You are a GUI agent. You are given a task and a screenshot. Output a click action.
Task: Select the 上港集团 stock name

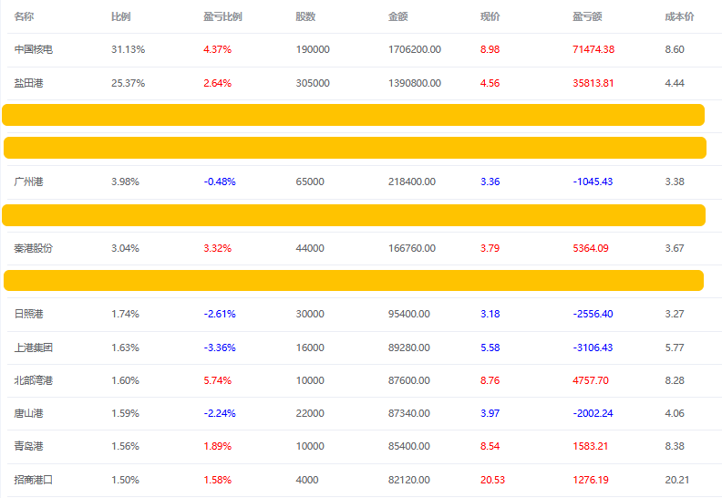(x=34, y=348)
